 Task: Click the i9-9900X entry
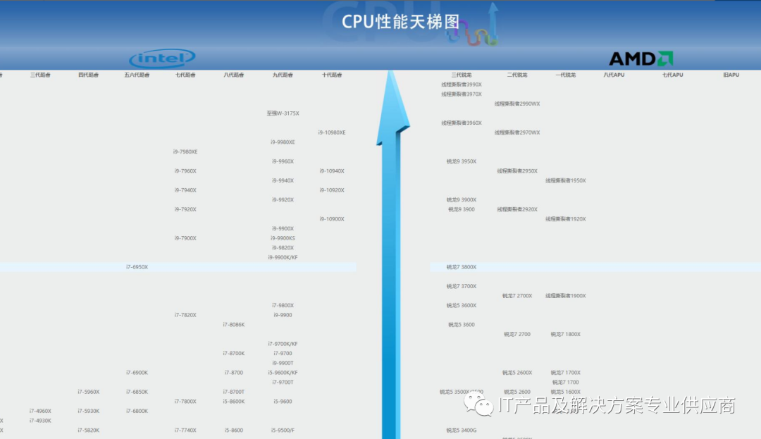pyautogui.click(x=283, y=228)
